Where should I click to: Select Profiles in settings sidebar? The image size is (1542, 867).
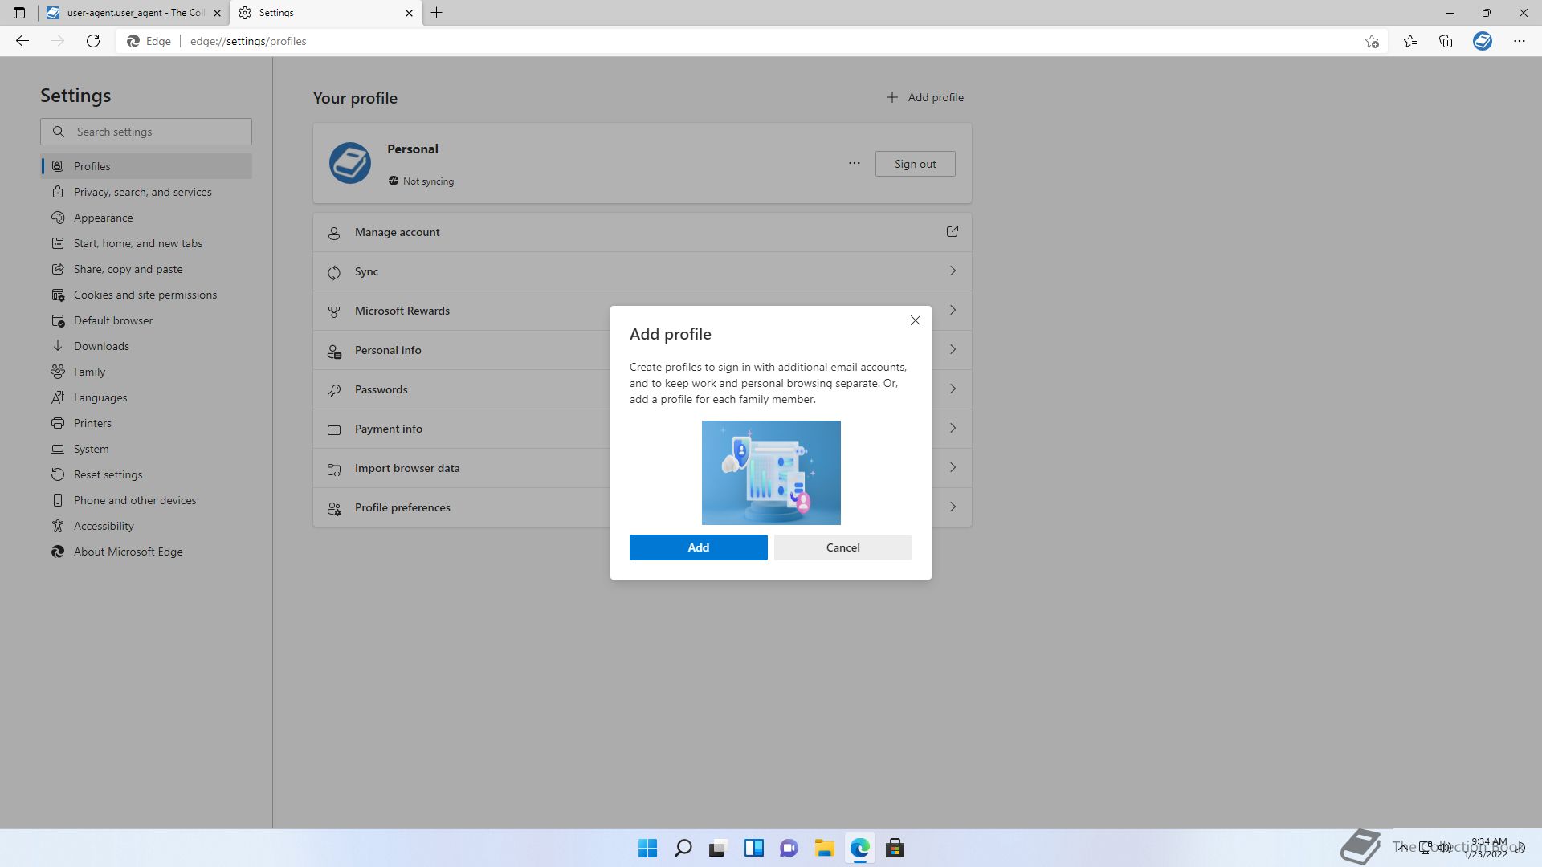(x=146, y=166)
